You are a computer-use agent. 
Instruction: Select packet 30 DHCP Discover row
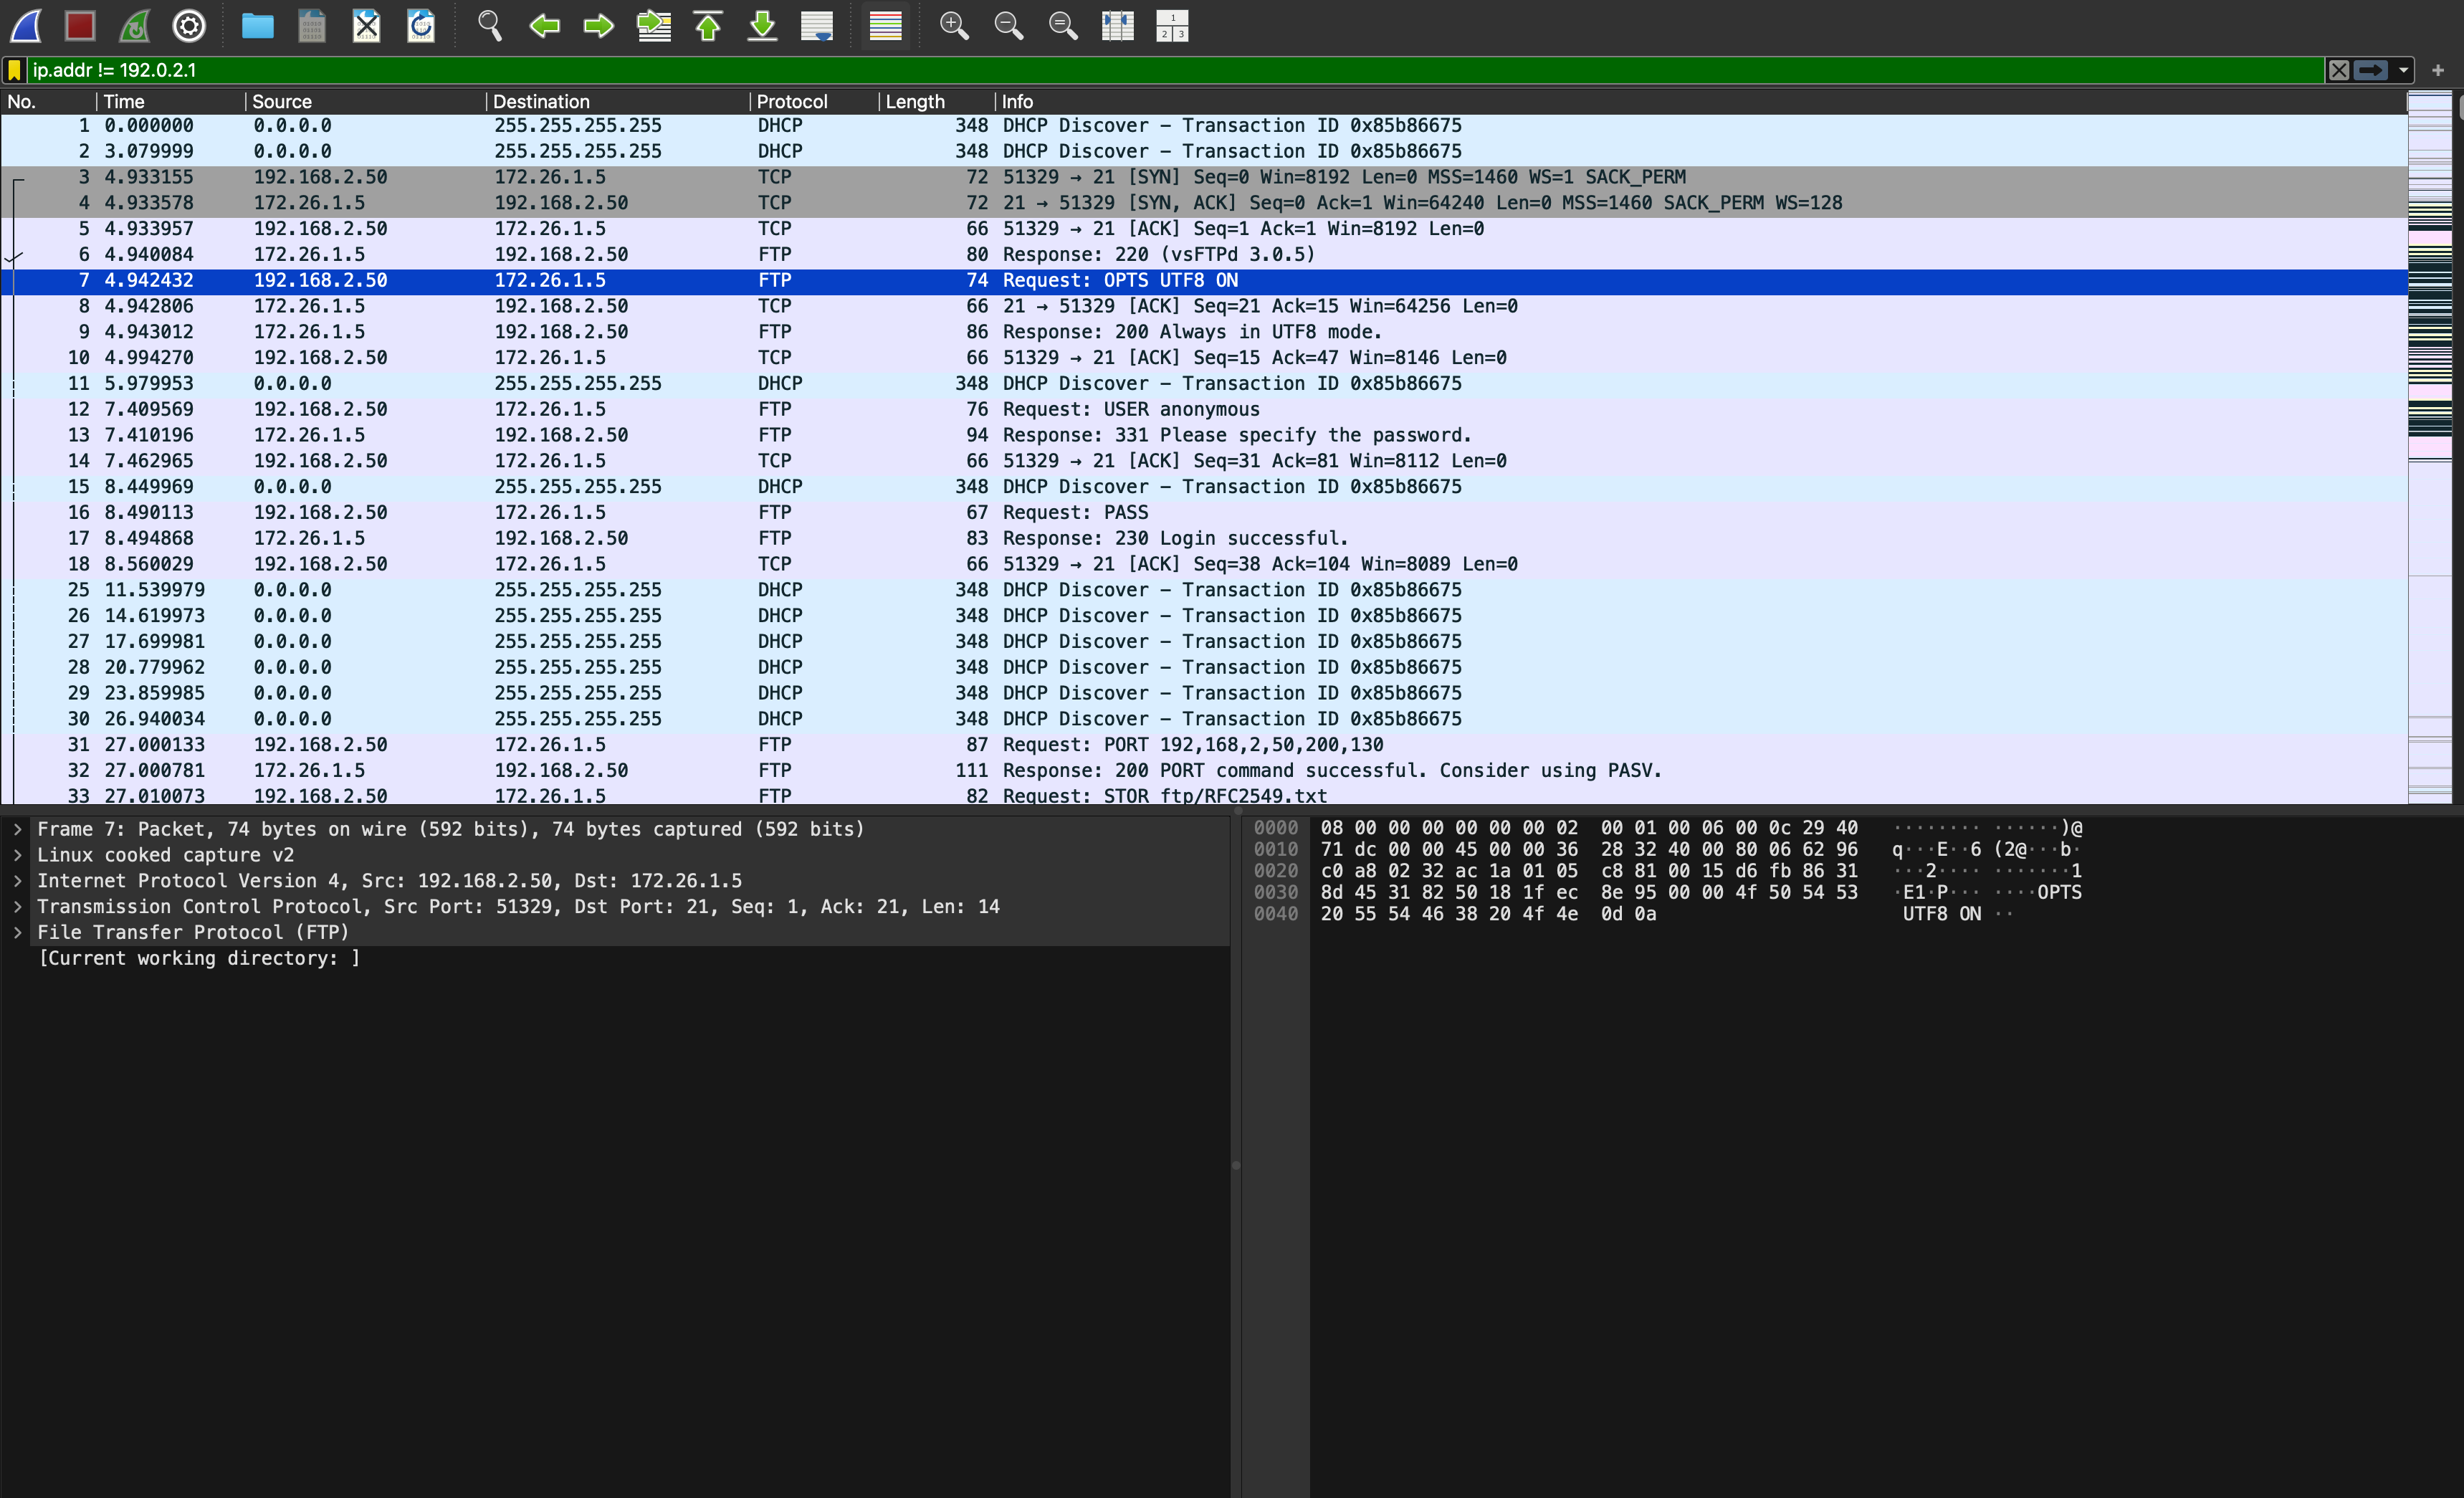1204,719
